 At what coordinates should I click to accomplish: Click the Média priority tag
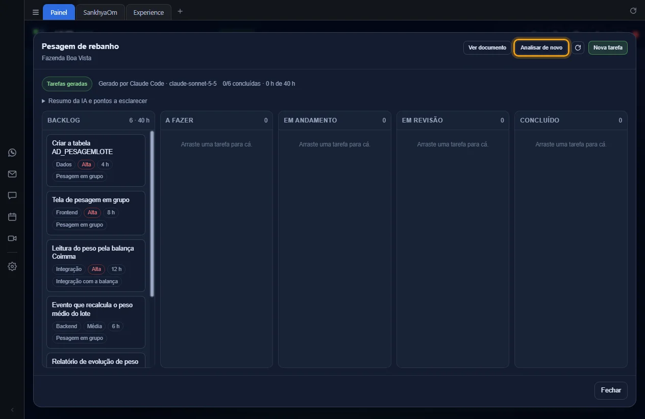(94, 326)
